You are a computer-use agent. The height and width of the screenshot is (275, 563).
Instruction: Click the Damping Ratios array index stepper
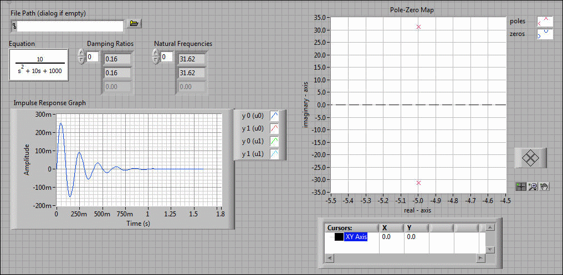pyautogui.click(x=81, y=56)
